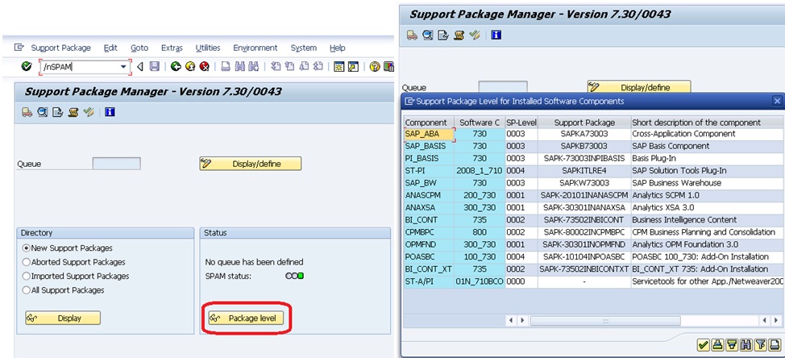Select the SAP_BW component cell
The image size is (785, 358).
click(429, 183)
